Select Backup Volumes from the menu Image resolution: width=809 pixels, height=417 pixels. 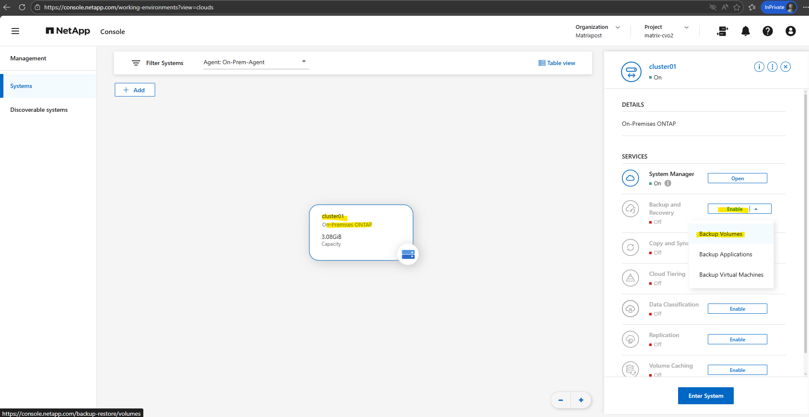tap(721, 234)
